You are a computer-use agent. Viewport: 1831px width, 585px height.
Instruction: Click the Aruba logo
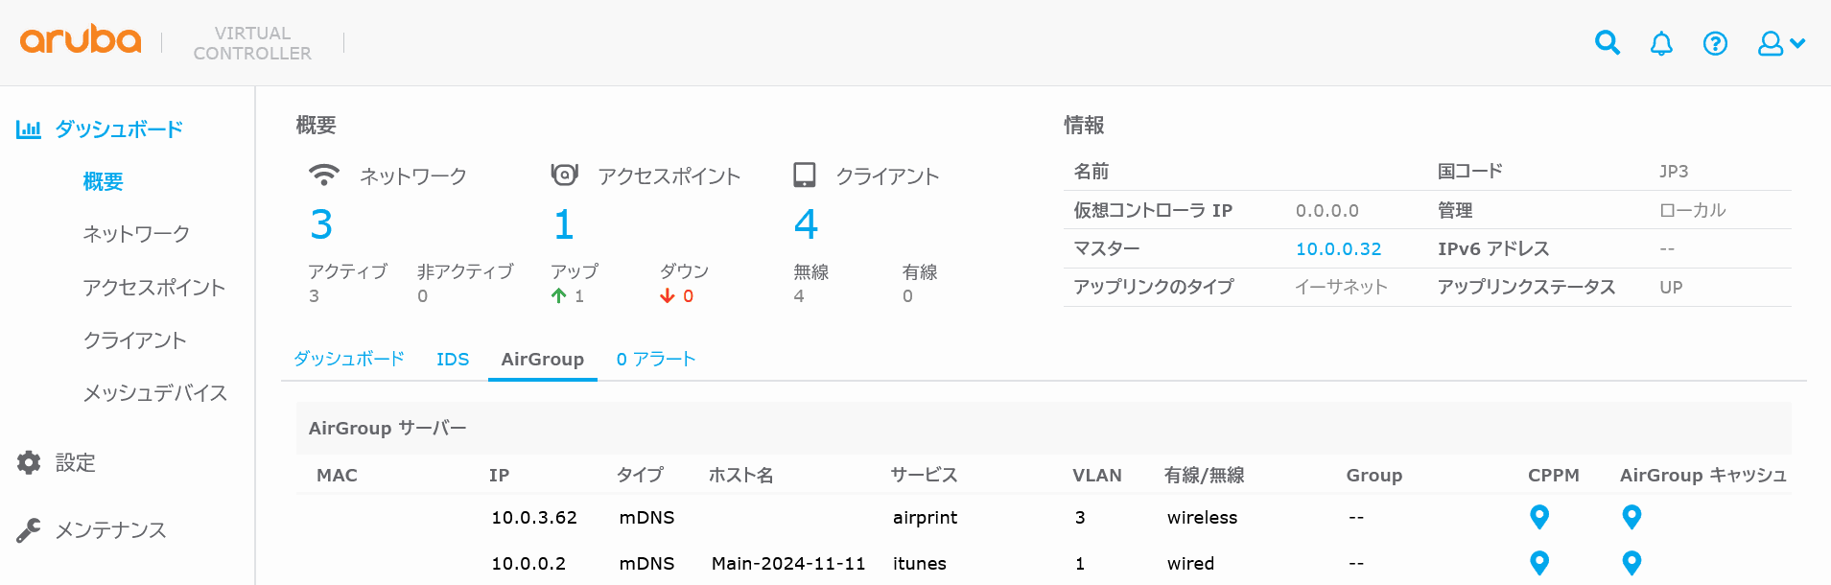[80, 40]
